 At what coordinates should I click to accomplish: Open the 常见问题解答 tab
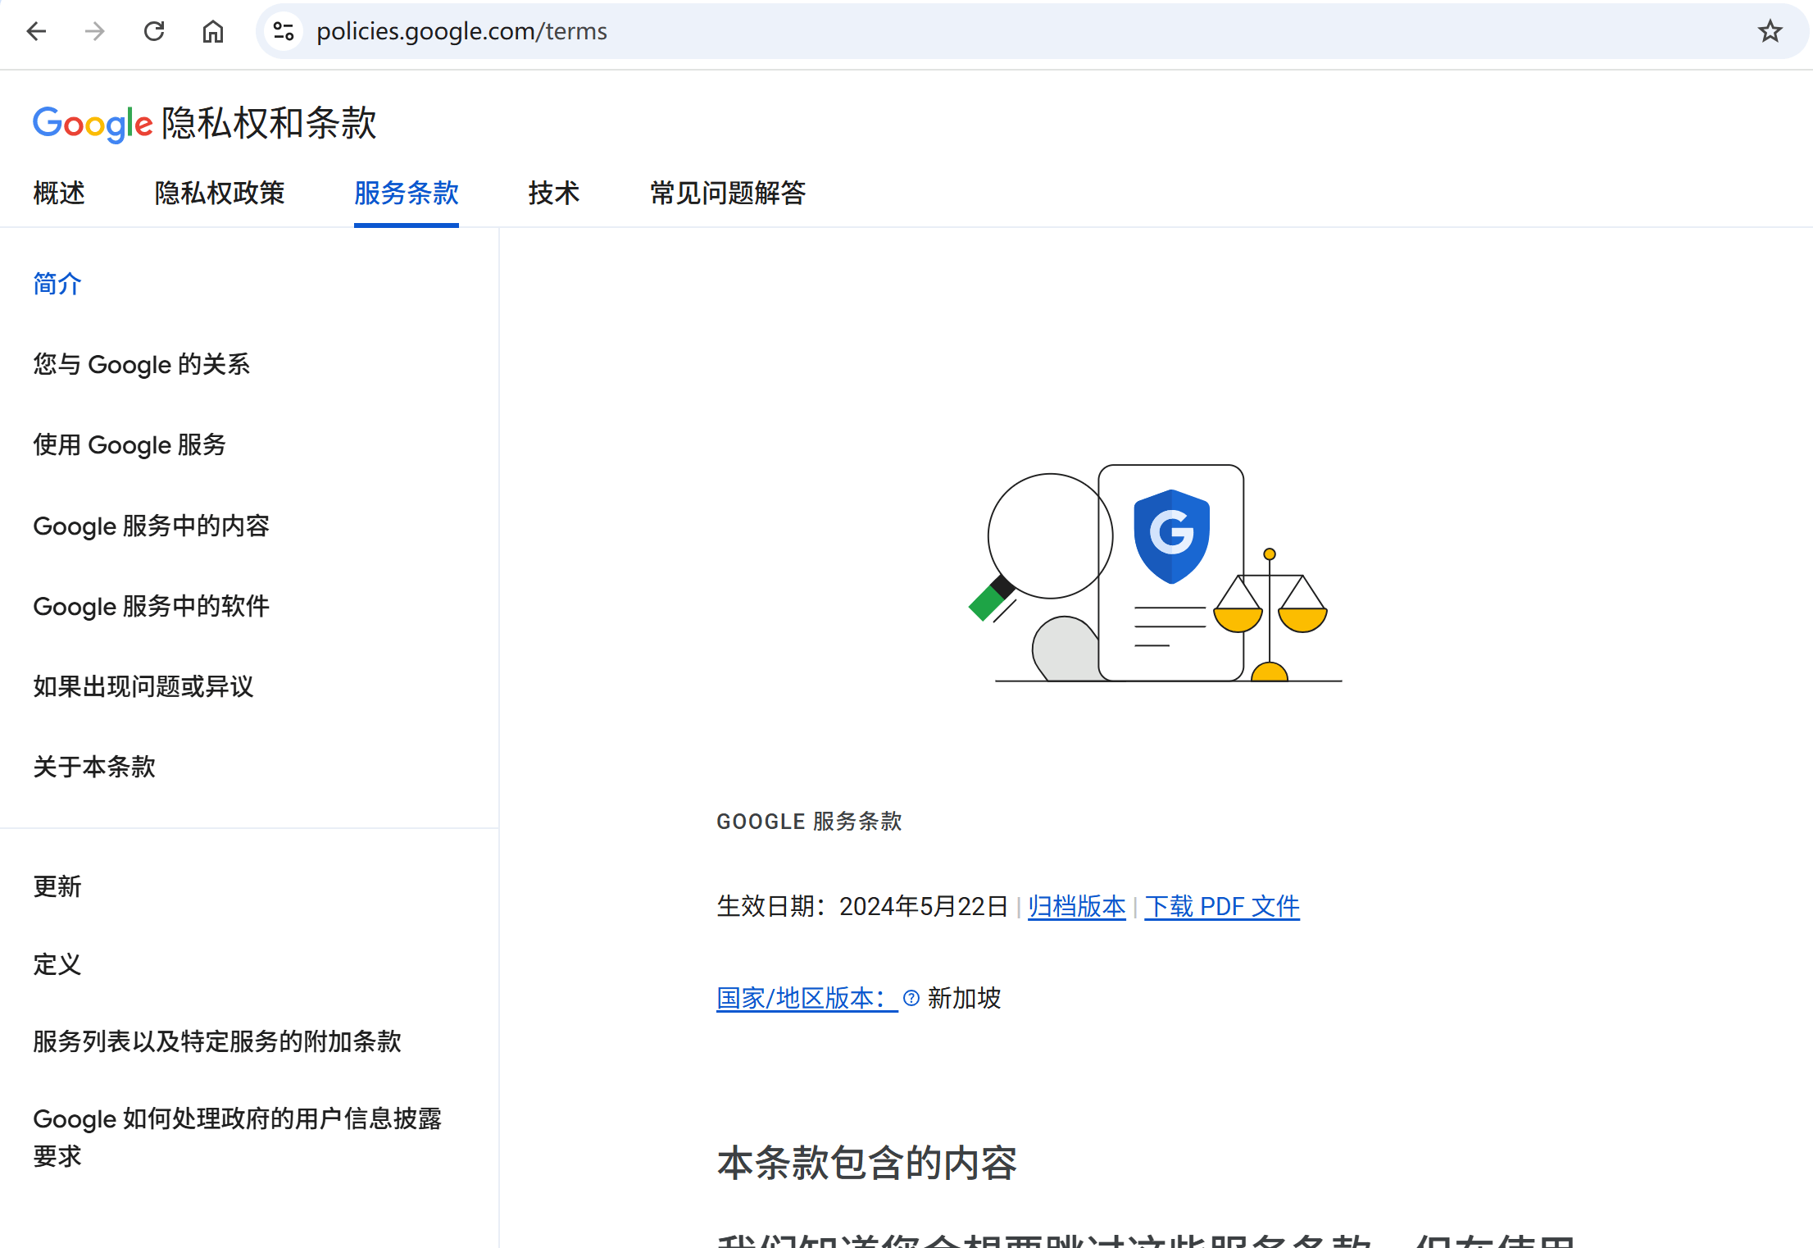click(727, 194)
